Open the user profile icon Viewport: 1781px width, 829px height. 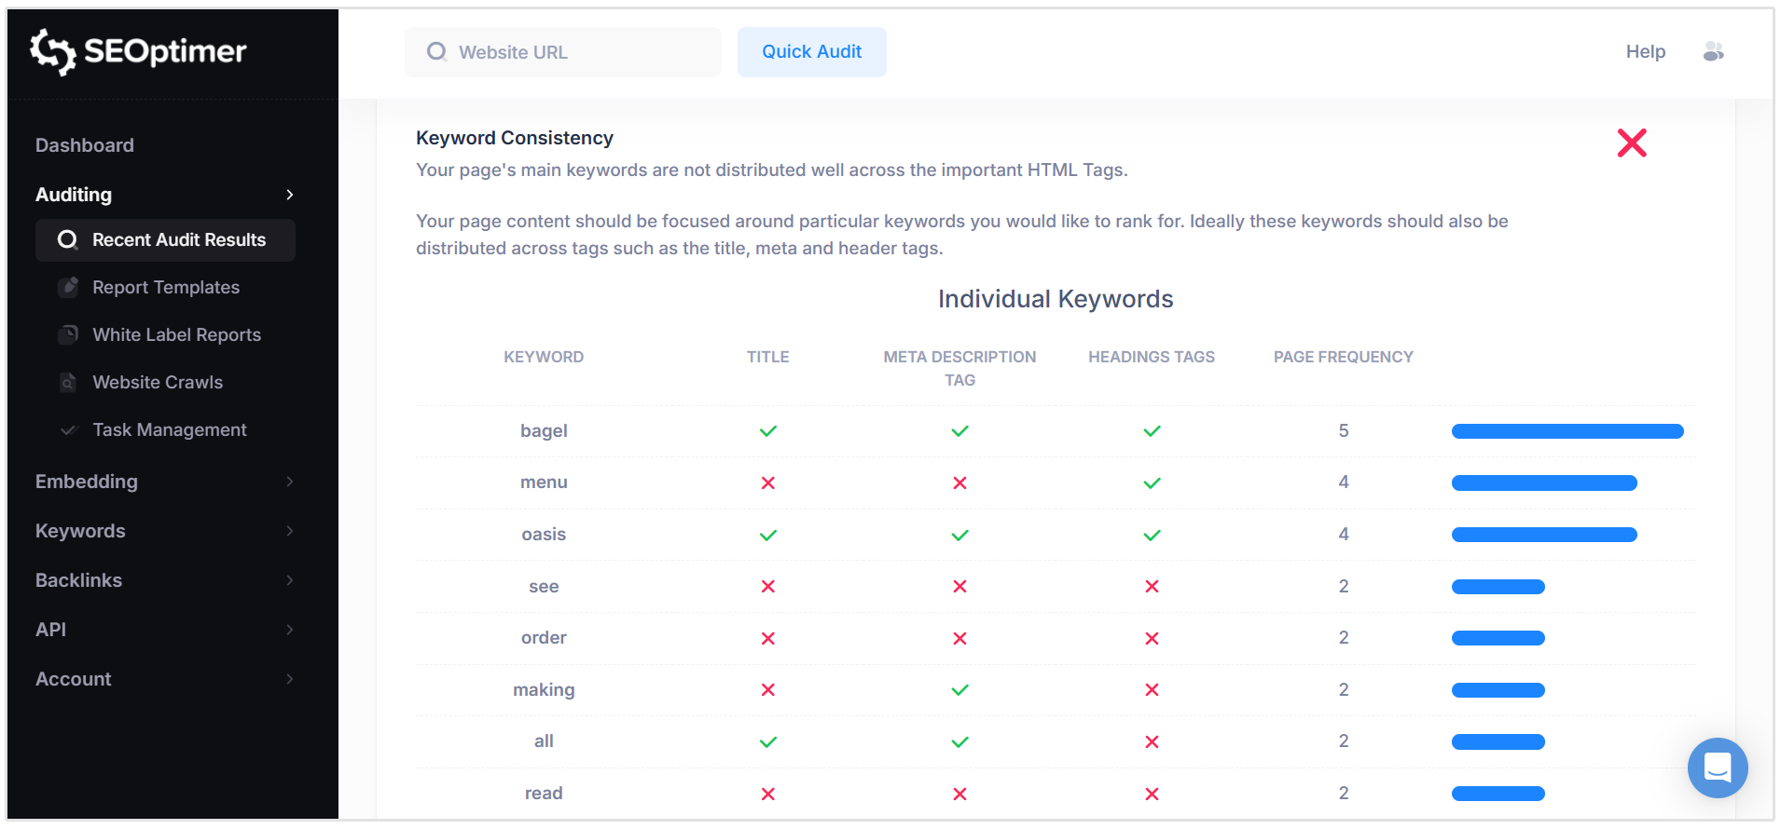point(1713,51)
